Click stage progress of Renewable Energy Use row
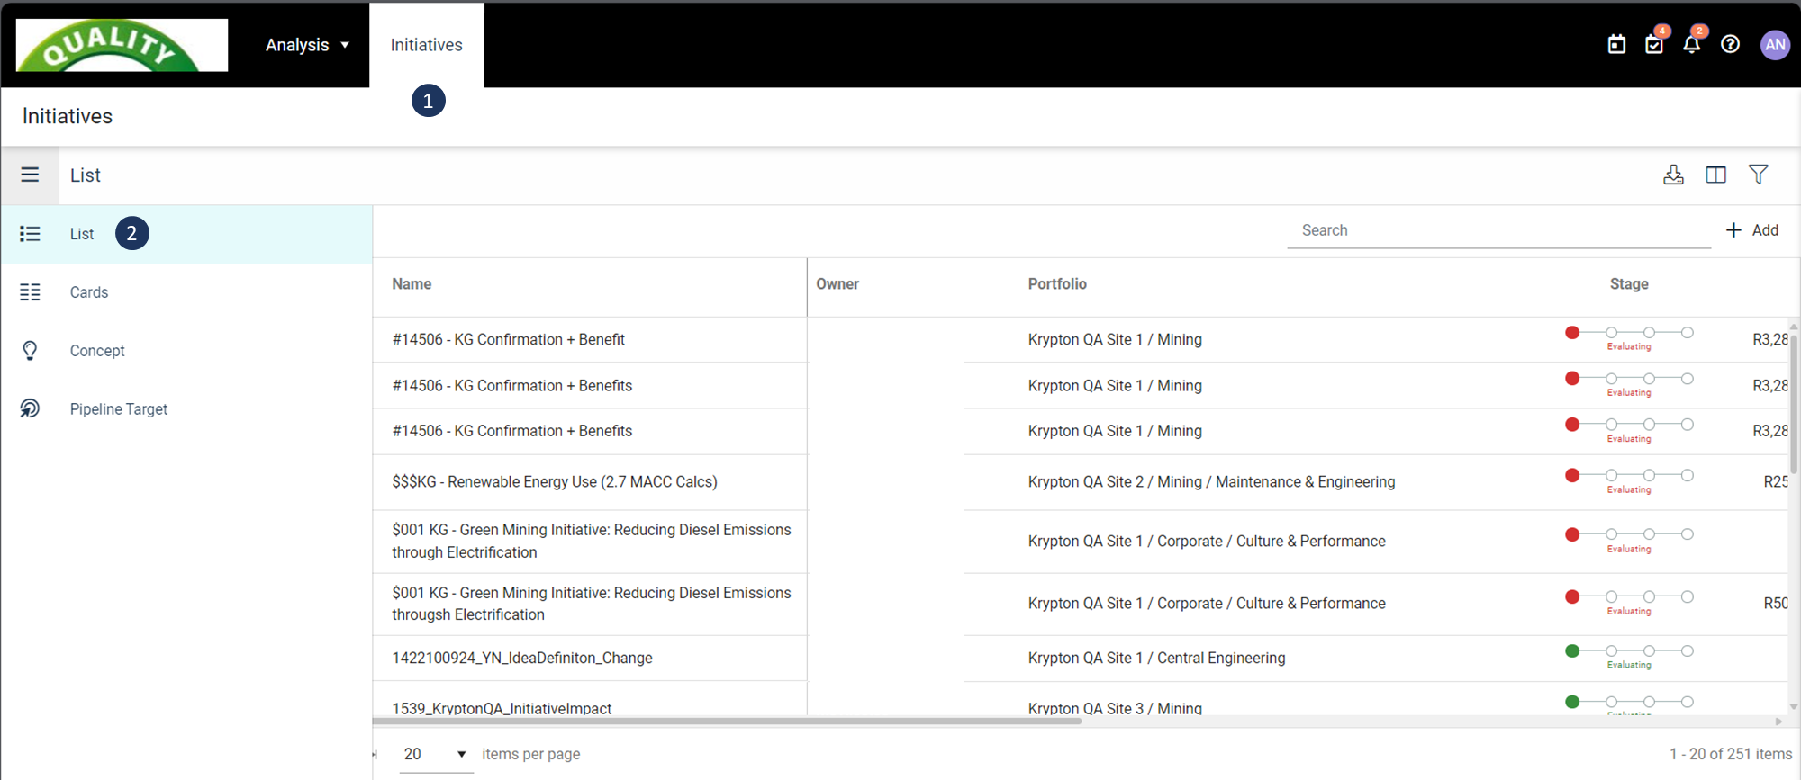This screenshot has height=780, width=1801. click(1630, 480)
